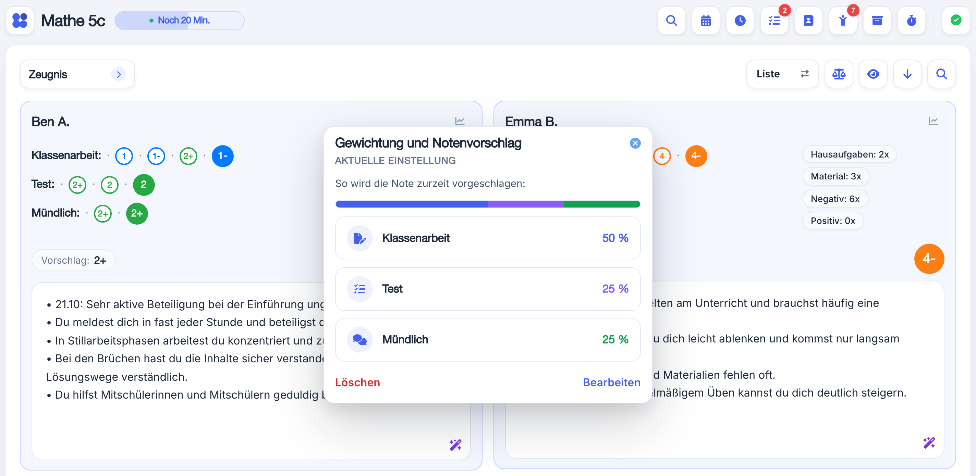Open the checklist icon with badge 2
976x476 pixels.
tap(774, 21)
